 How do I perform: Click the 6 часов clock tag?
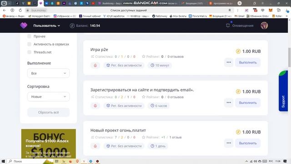pos(159,106)
